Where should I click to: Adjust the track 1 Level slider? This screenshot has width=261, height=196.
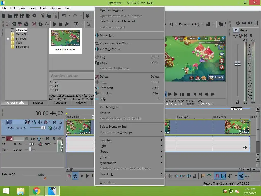tap(43, 128)
